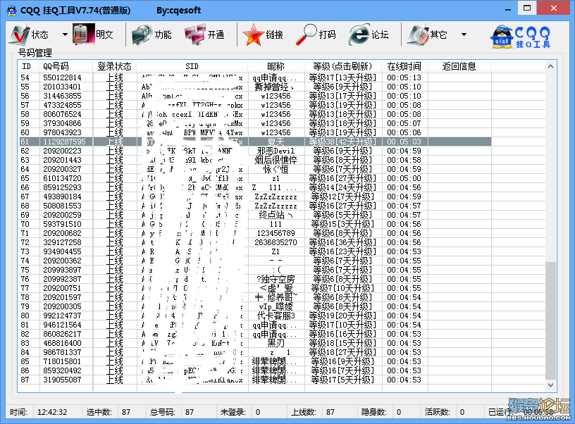Click online time 00:05:00
This screenshot has height=424, width=575.
pos(404,178)
